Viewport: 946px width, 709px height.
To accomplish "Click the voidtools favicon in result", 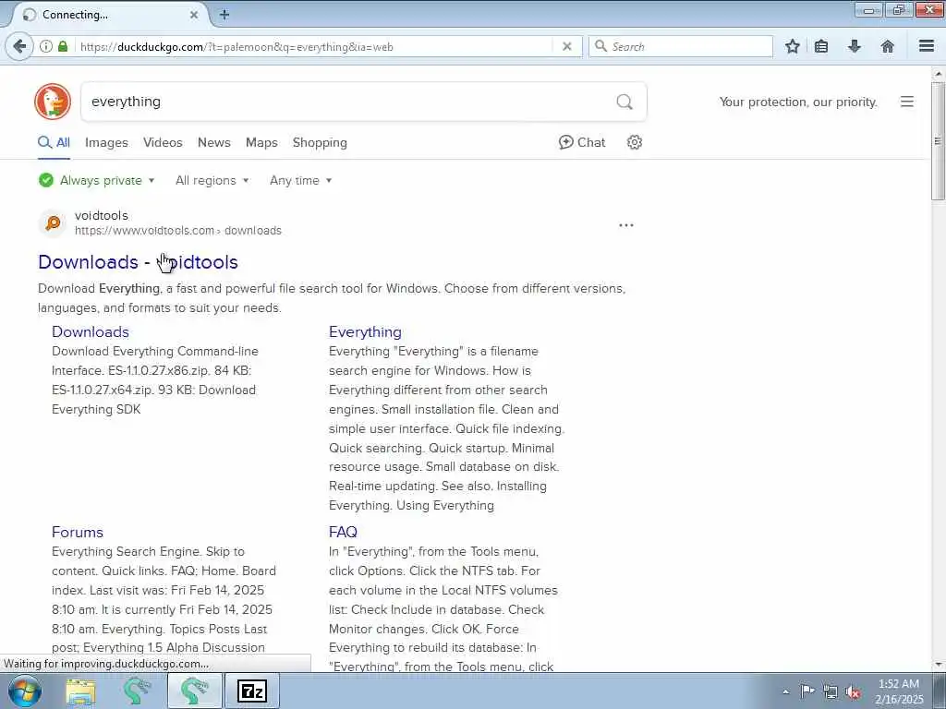I will [x=53, y=223].
